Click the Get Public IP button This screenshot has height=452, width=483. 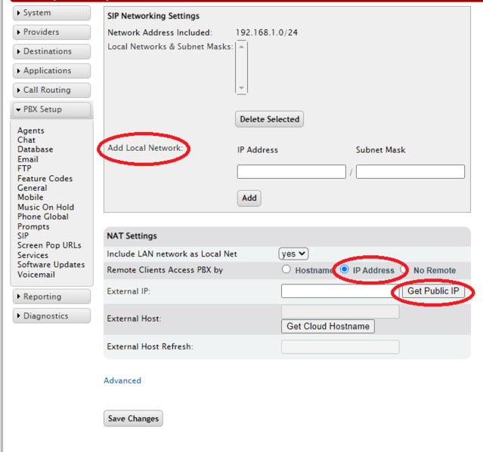433,291
